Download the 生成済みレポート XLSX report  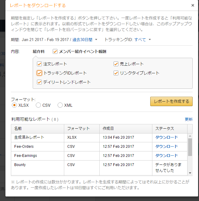point(167,137)
